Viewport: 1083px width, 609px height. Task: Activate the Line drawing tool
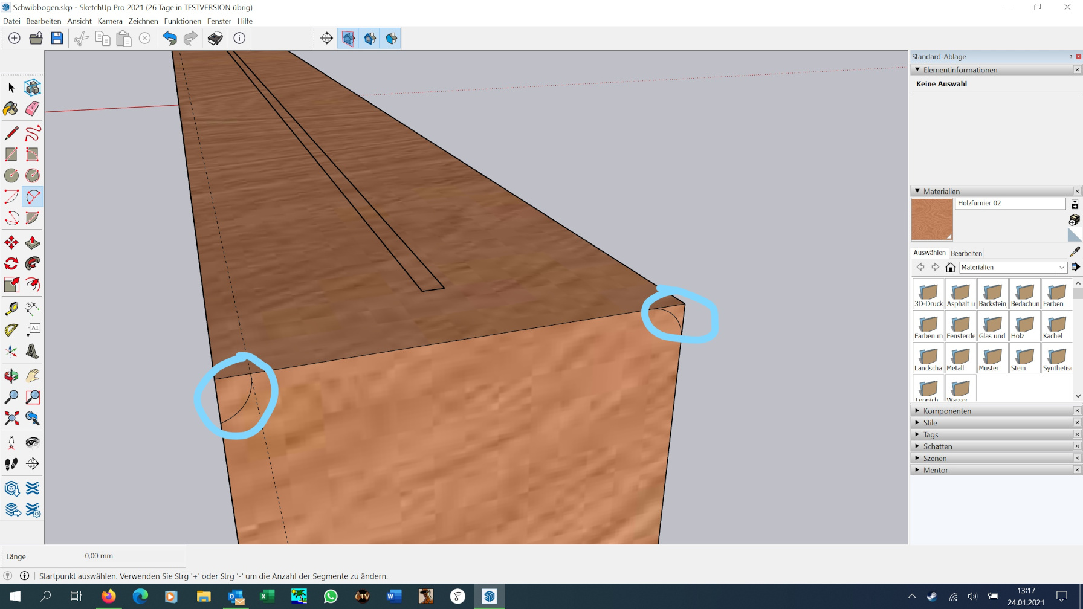click(11, 133)
